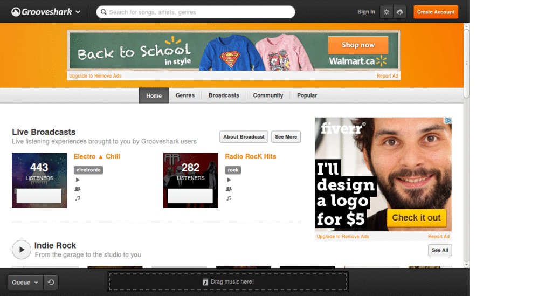Open the settings gear icon
This screenshot has height=296, width=552.
(387, 12)
